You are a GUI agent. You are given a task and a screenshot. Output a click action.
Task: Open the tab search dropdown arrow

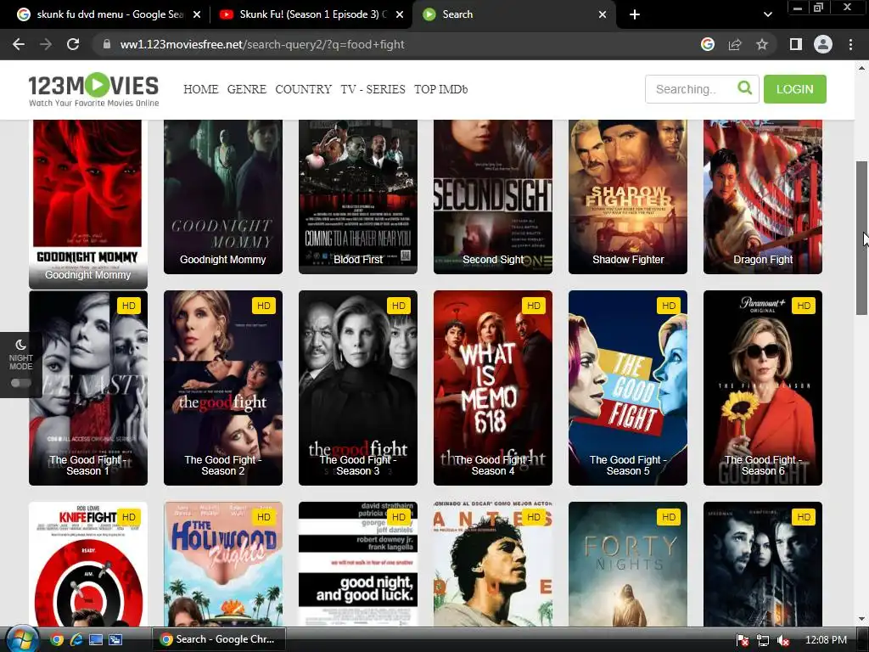pos(767,14)
